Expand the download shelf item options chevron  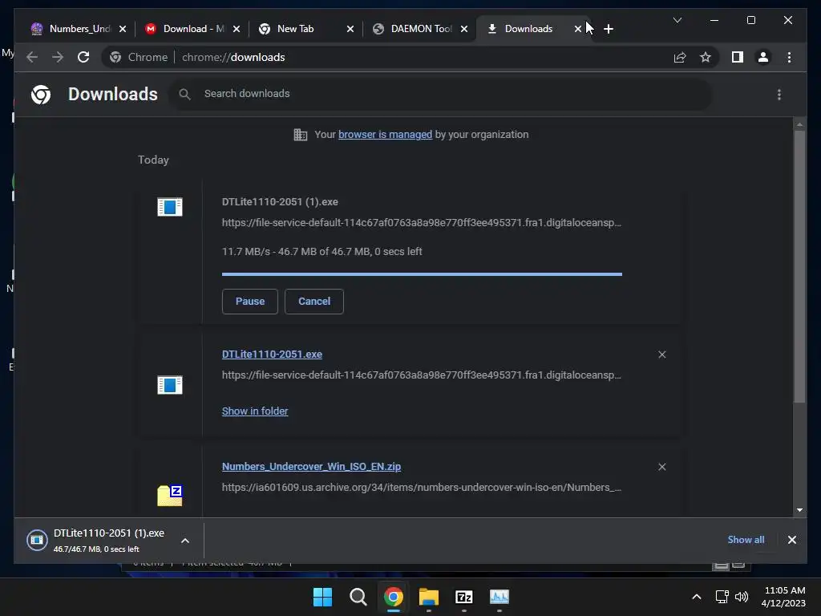point(185,541)
